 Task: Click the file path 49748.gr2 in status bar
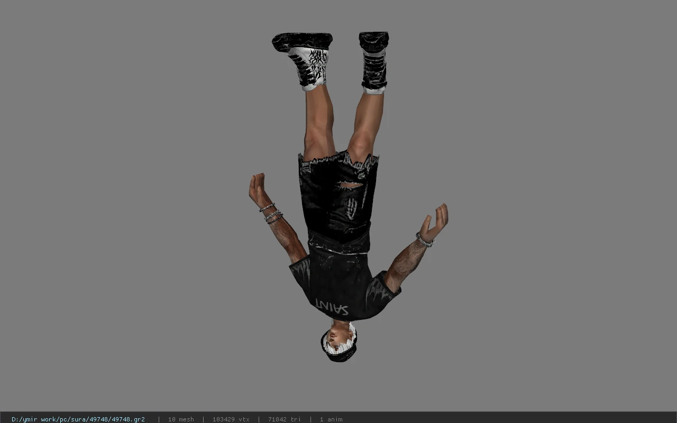click(78, 419)
